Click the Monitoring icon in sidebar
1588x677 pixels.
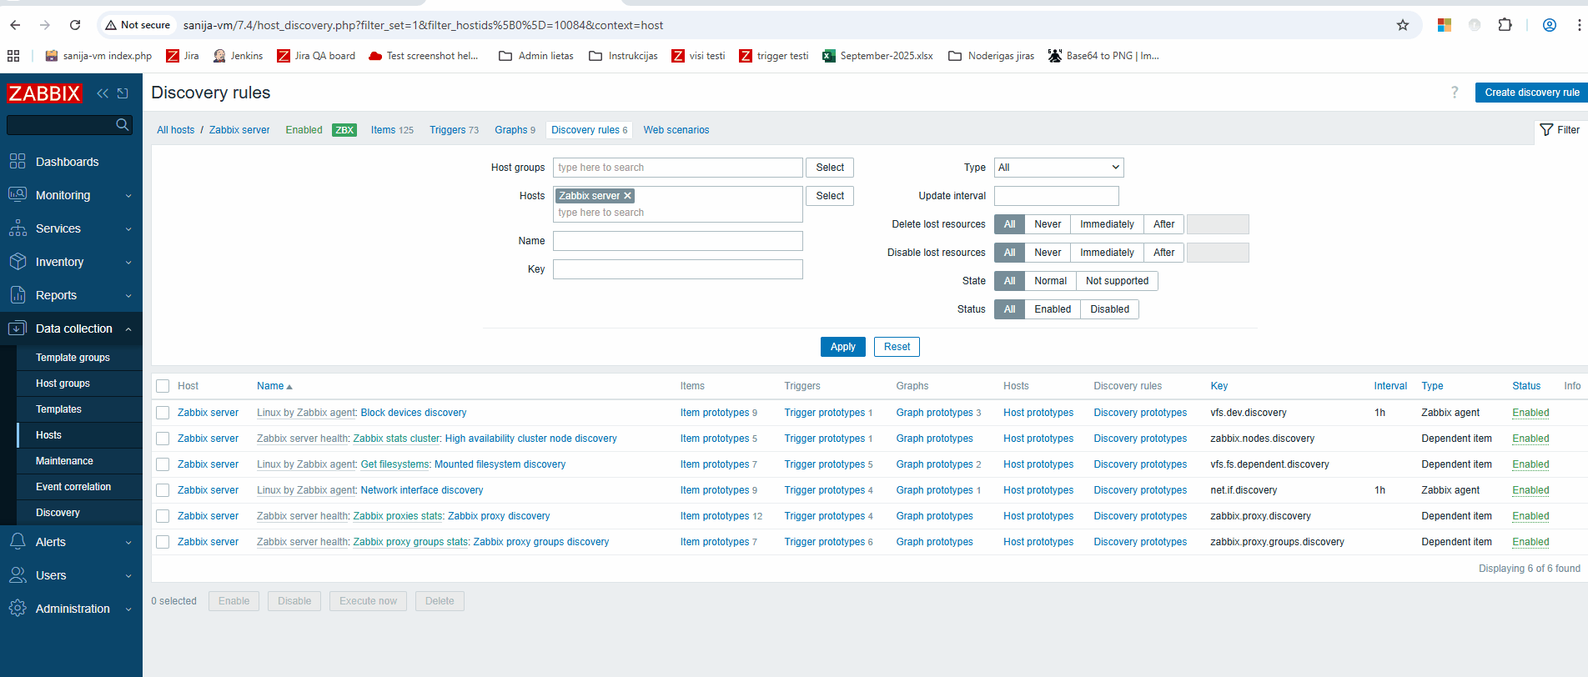coord(18,195)
